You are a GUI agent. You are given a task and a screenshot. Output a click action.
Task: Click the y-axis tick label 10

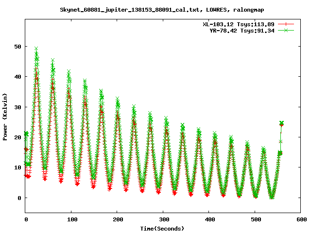[x=18, y=167]
